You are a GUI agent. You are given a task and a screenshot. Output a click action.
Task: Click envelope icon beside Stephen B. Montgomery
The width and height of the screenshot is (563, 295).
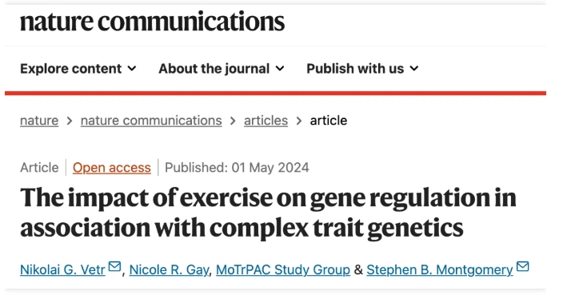coord(522,267)
